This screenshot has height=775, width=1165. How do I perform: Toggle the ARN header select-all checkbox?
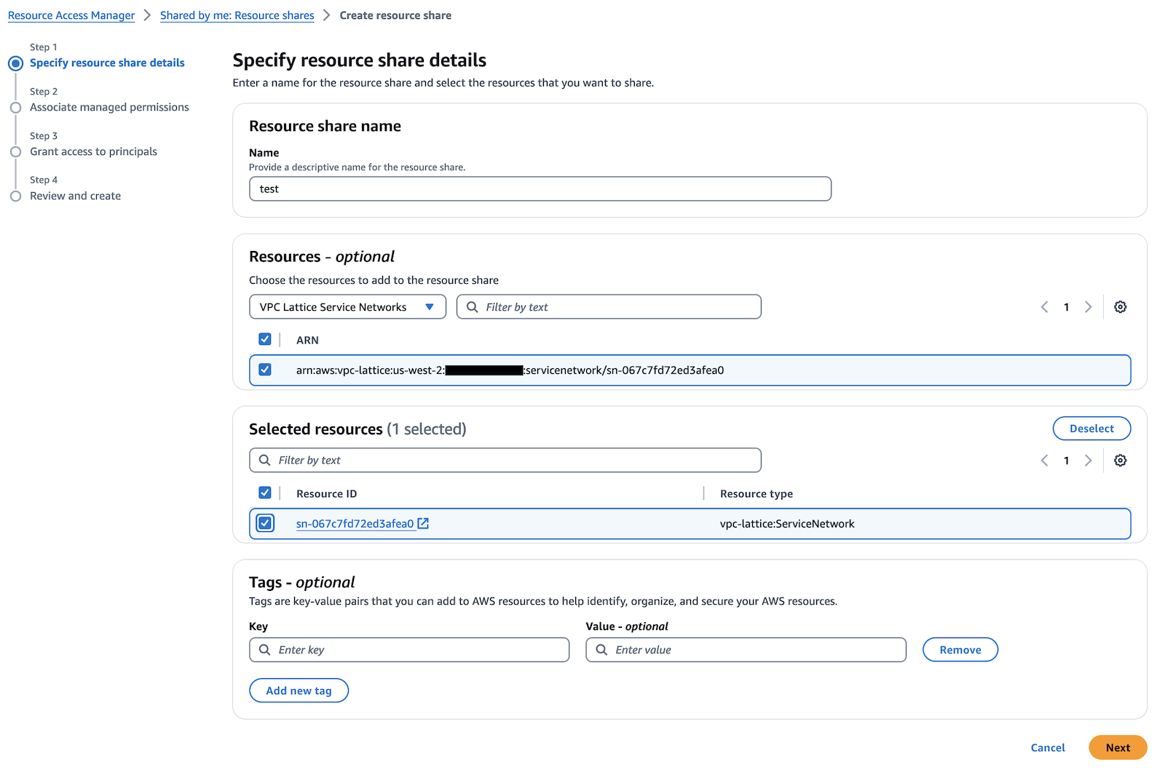coord(265,339)
